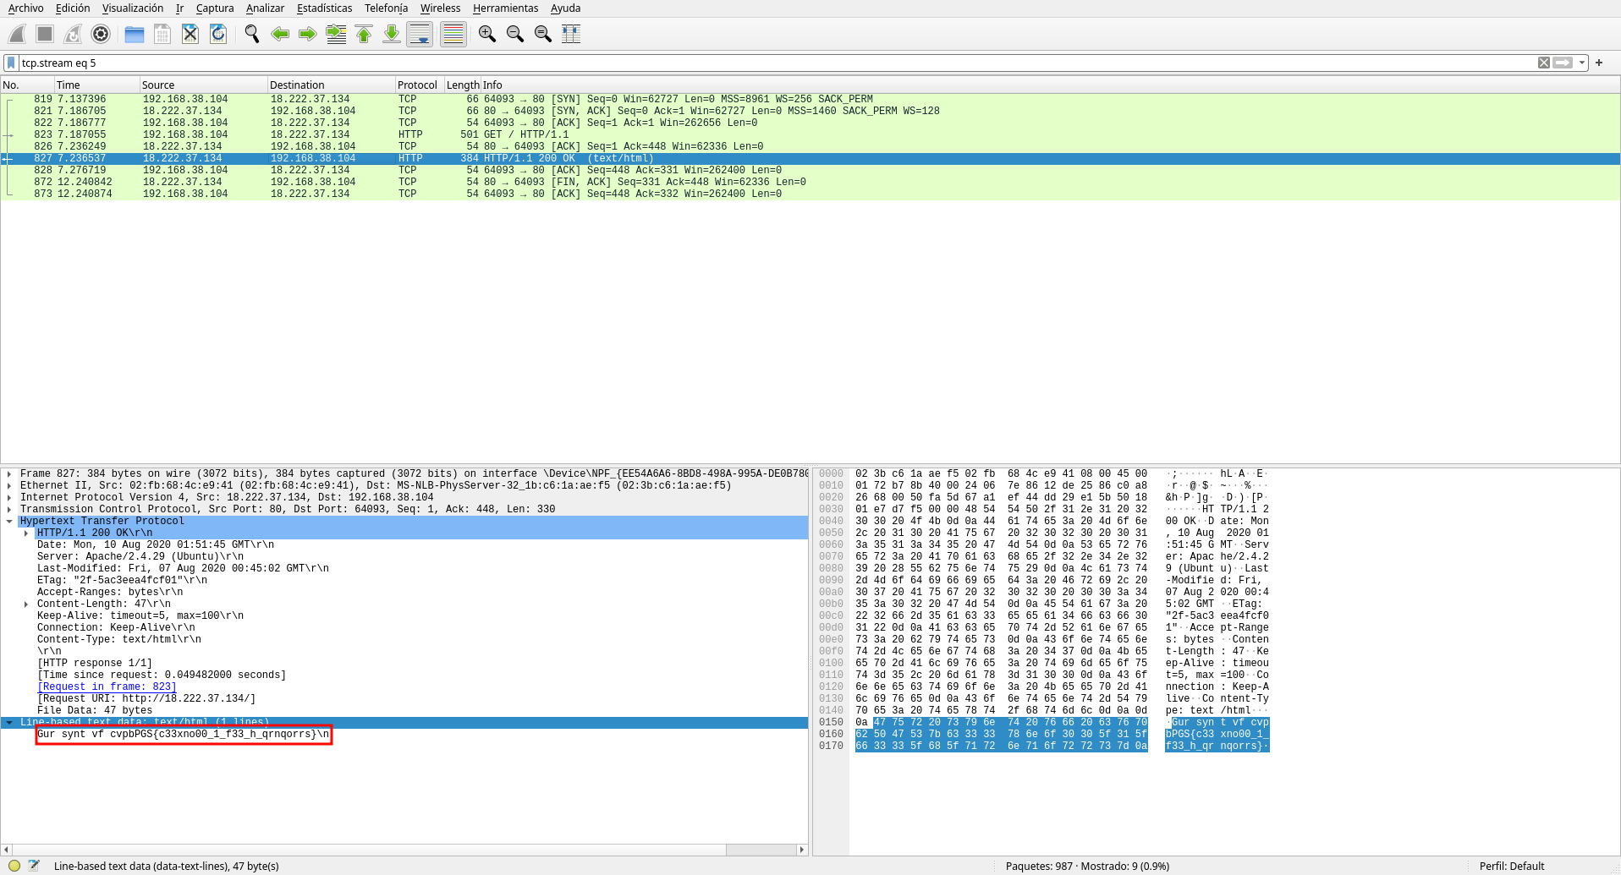Open the capture options gear icon
The width and height of the screenshot is (1621, 875).
(101, 34)
